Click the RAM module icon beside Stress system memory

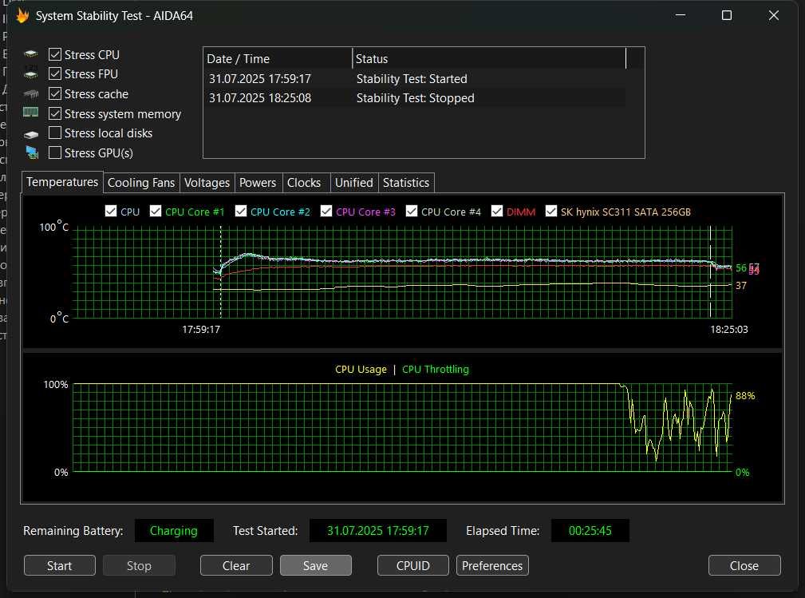click(x=31, y=113)
